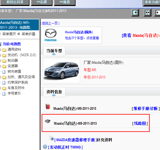
Task: Select the 当前车型 tab
Action: click(x=54, y=51)
